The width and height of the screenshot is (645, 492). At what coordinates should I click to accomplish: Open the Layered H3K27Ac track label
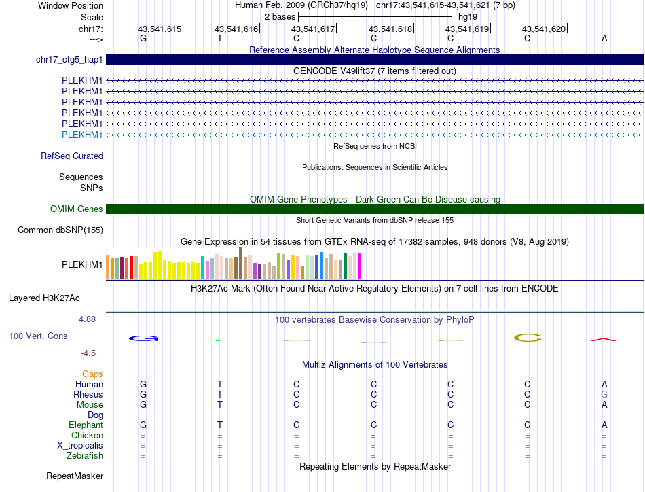44,298
